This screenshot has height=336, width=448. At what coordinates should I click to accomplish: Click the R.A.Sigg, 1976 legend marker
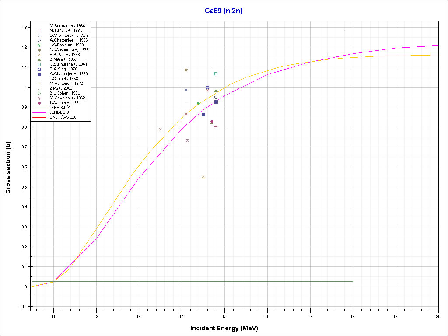[39, 69]
